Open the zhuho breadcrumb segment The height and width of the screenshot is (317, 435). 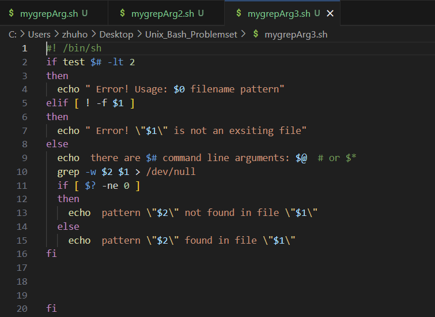75,35
